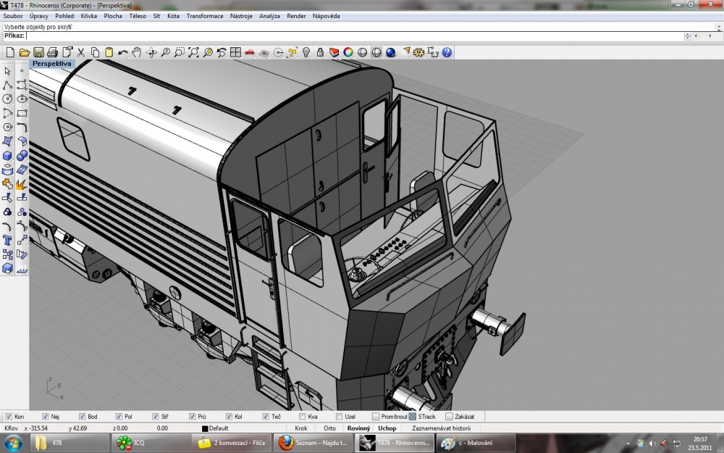Image resolution: width=724 pixels, height=453 pixels.
Task: Undo the last action with the curved arrow
Action: click(x=123, y=52)
